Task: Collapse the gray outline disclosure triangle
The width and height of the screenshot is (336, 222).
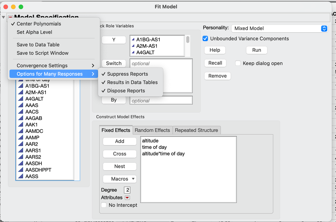Action: (x=3, y=17)
